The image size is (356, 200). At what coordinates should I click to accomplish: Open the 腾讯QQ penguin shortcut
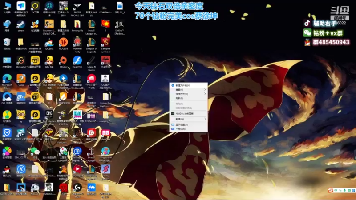click(7, 171)
